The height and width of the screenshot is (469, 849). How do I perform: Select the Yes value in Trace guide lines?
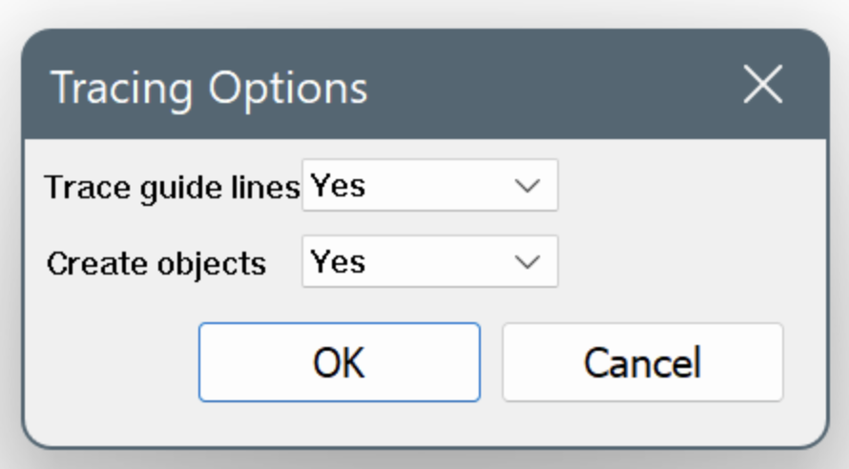point(339,186)
